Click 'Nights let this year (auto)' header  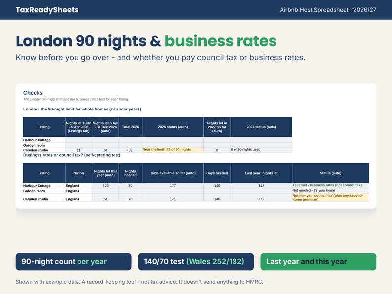tap(106, 173)
